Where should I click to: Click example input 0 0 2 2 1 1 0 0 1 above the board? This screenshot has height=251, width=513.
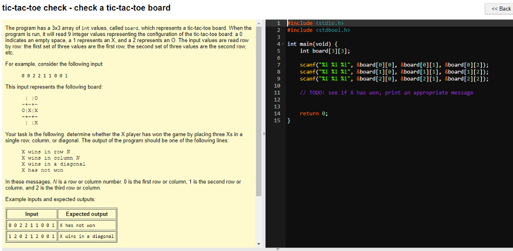45,75
